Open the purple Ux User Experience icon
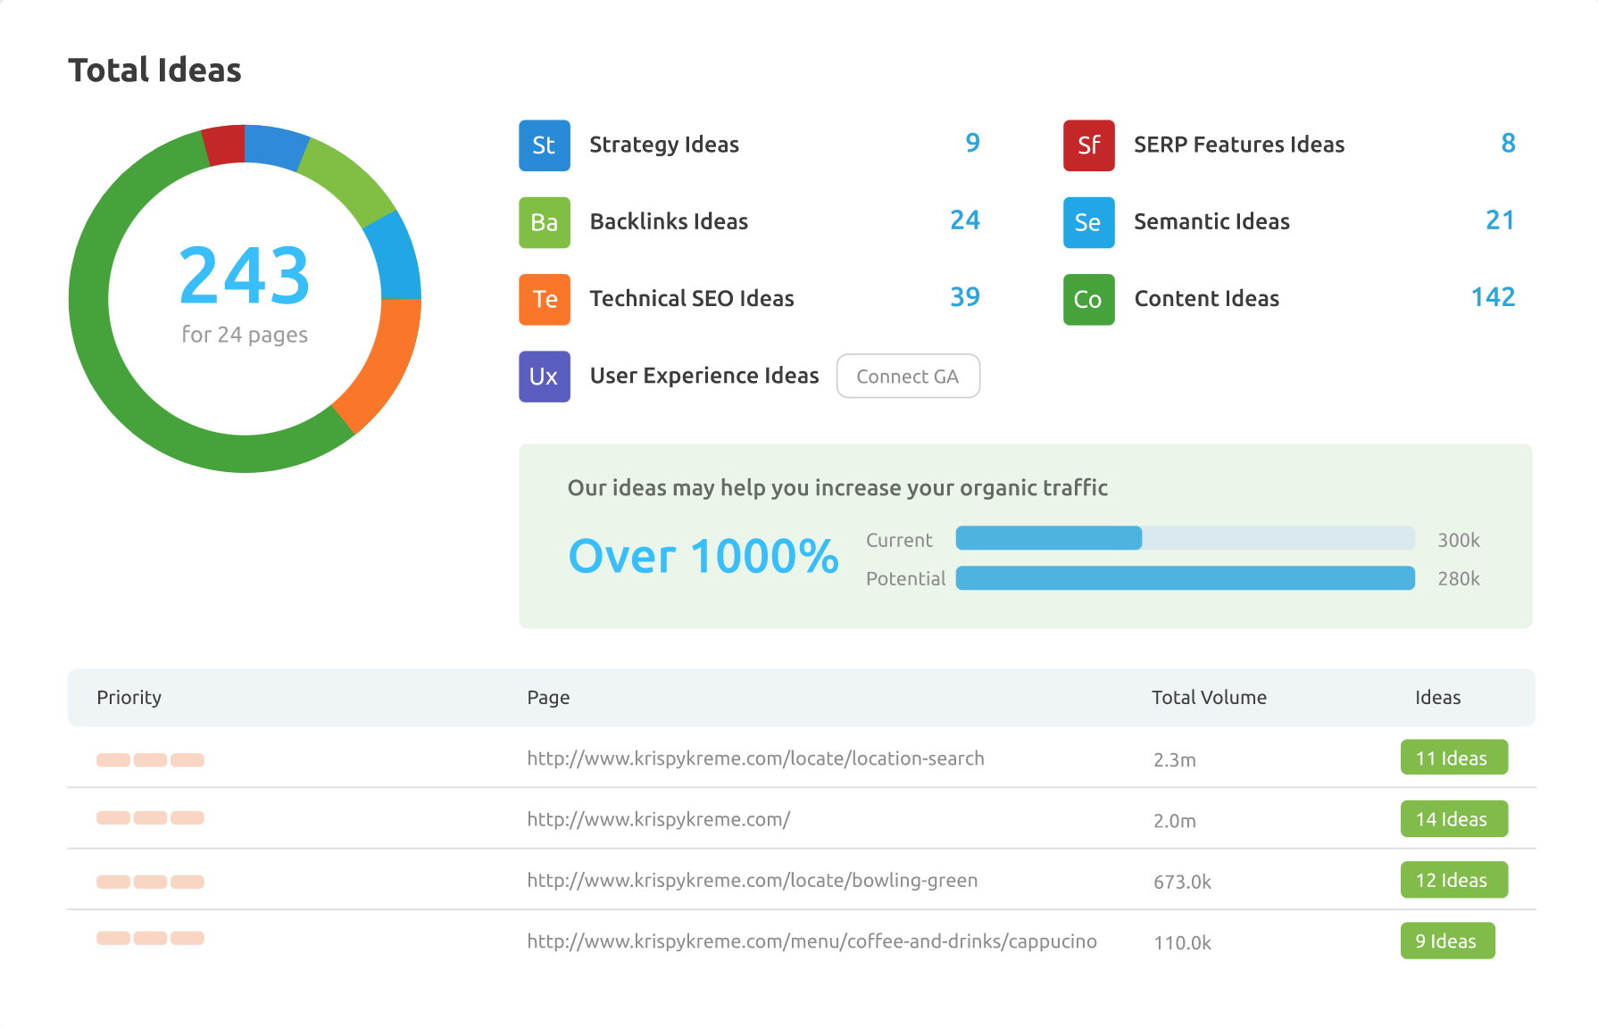Image resolution: width=1598 pixels, height=1028 pixels. coord(544,377)
